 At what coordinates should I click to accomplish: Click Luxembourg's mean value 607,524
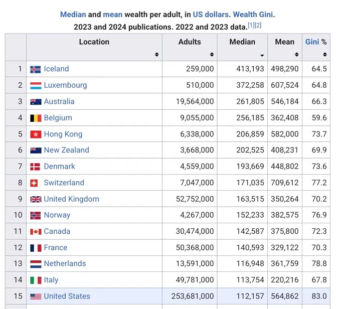[285, 85]
